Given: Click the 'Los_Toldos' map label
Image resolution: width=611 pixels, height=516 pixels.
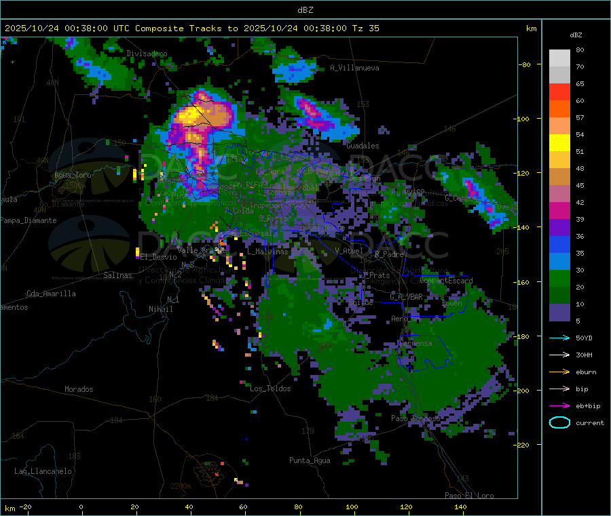Looking at the screenshot, I should pyautogui.click(x=270, y=389).
